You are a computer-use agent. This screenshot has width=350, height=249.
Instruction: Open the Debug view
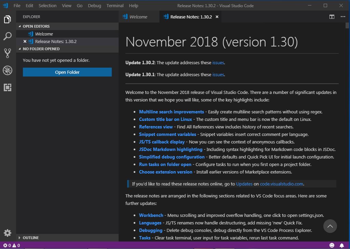point(8,70)
